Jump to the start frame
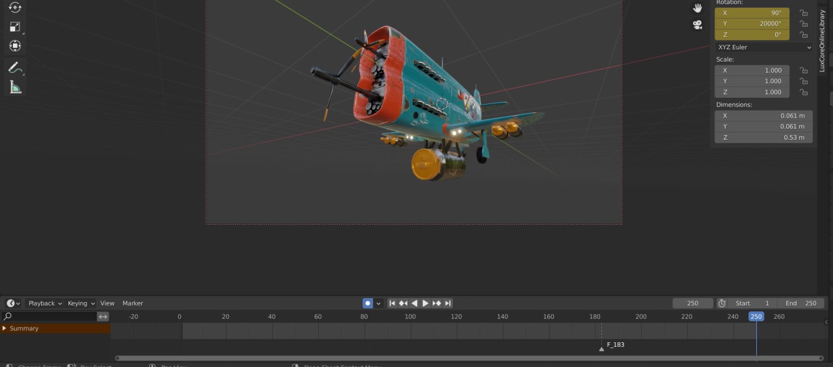Viewport: 833px width, 367px height. pos(392,303)
